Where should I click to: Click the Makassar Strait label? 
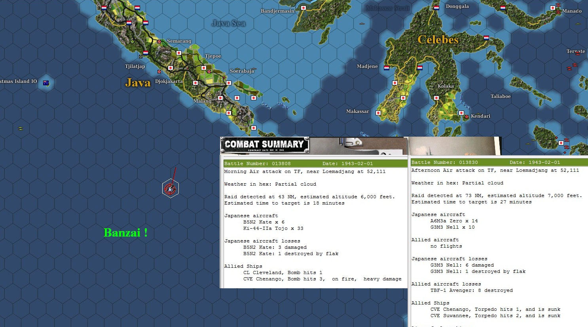pos(388,8)
